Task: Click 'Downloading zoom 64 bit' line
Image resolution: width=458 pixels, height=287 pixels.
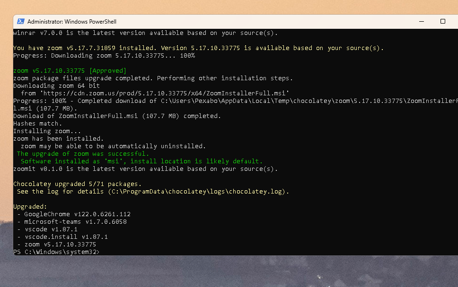Action: [x=57, y=85]
